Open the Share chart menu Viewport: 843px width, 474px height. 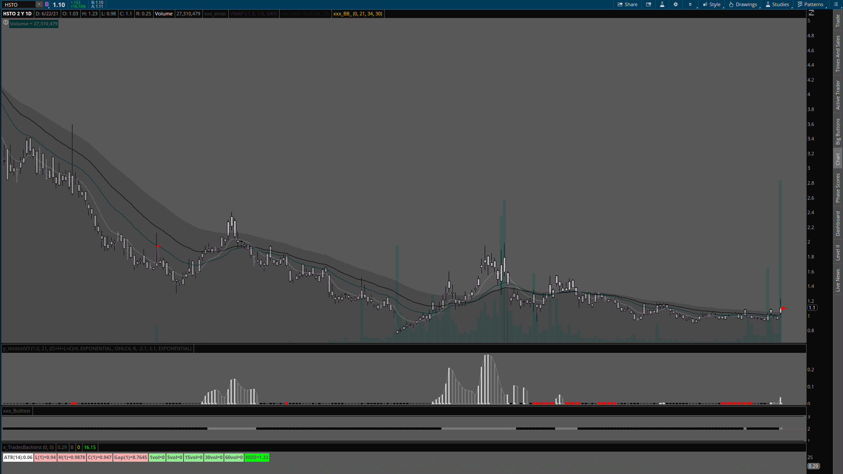pos(627,4)
